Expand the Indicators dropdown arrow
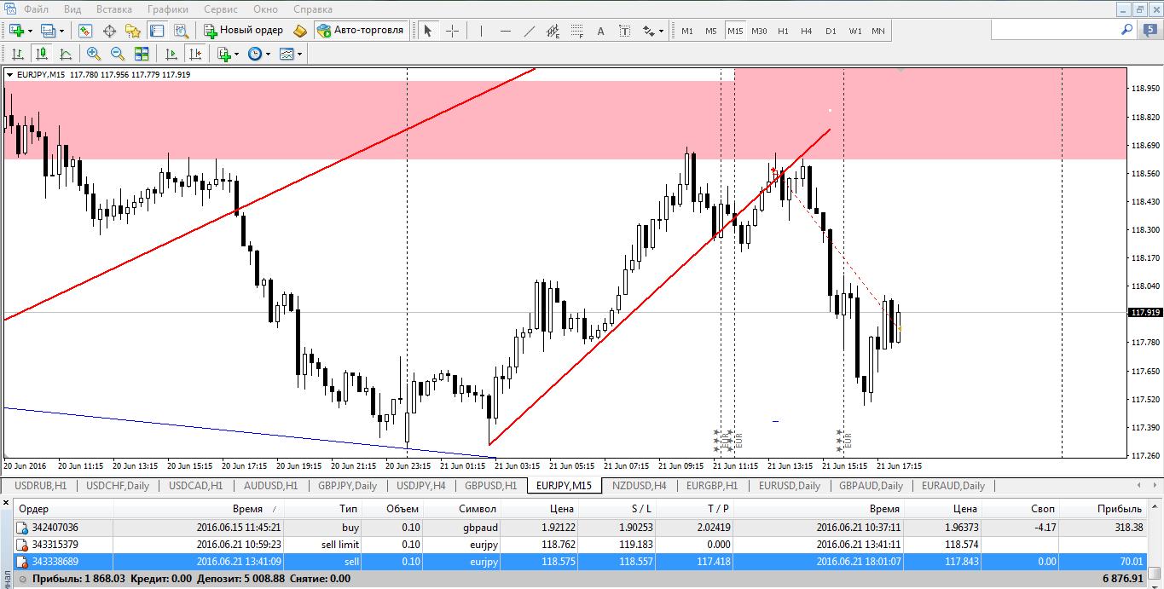Image resolution: width=1164 pixels, height=589 pixels. coord(237,54)
